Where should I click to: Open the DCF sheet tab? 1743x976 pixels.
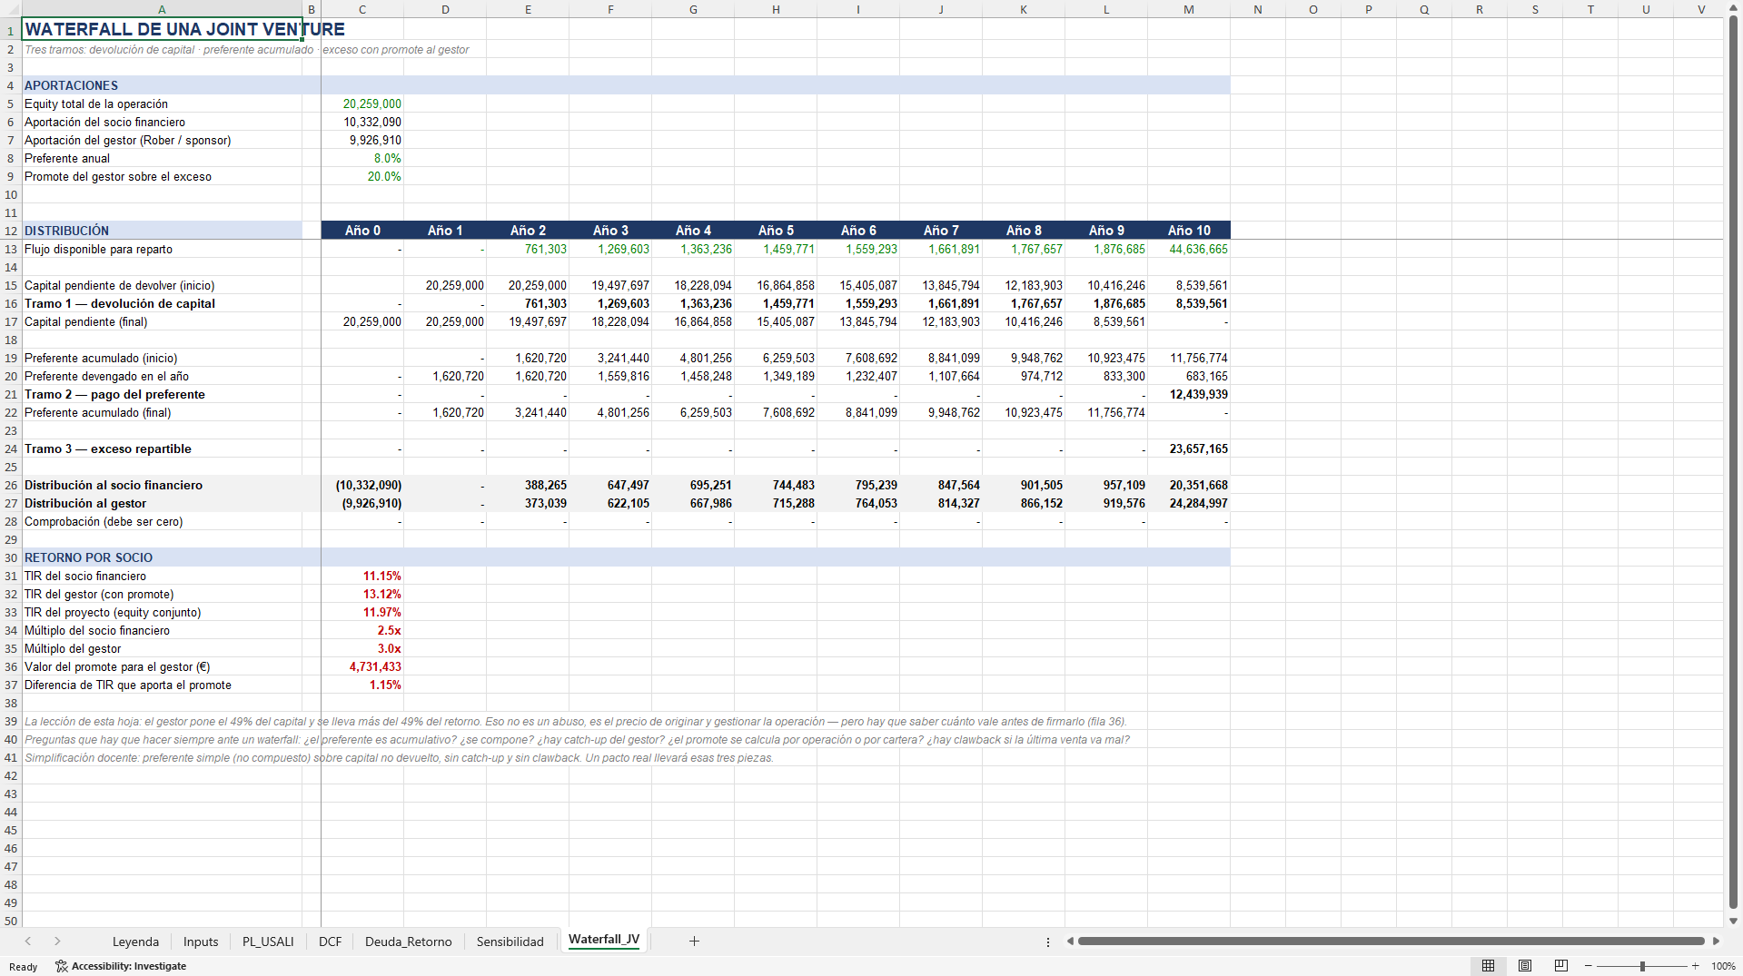point(330,941)
